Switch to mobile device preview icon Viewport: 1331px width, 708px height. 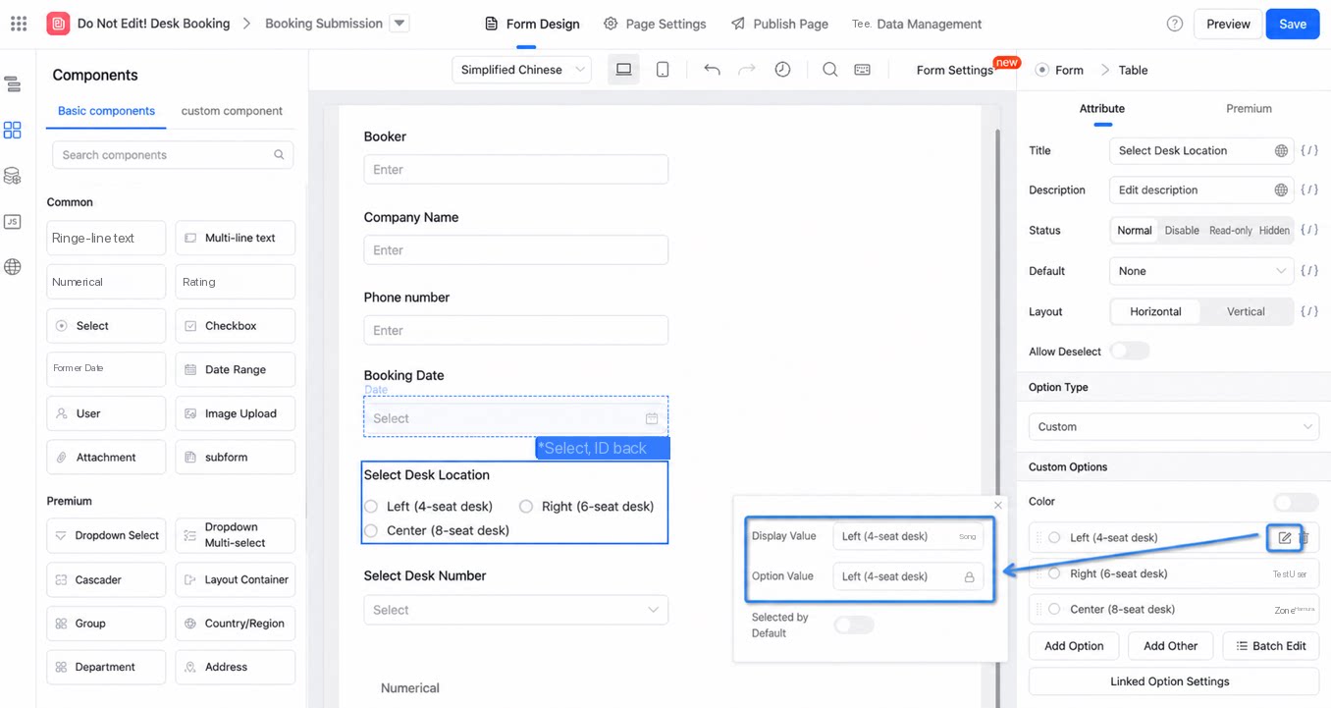point(663,70)
